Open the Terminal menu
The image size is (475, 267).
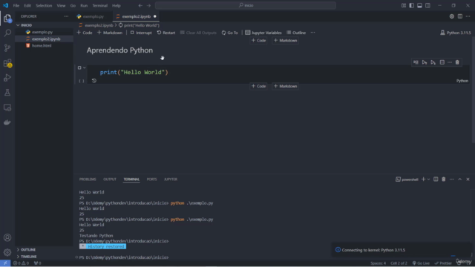tap(99, 5)
